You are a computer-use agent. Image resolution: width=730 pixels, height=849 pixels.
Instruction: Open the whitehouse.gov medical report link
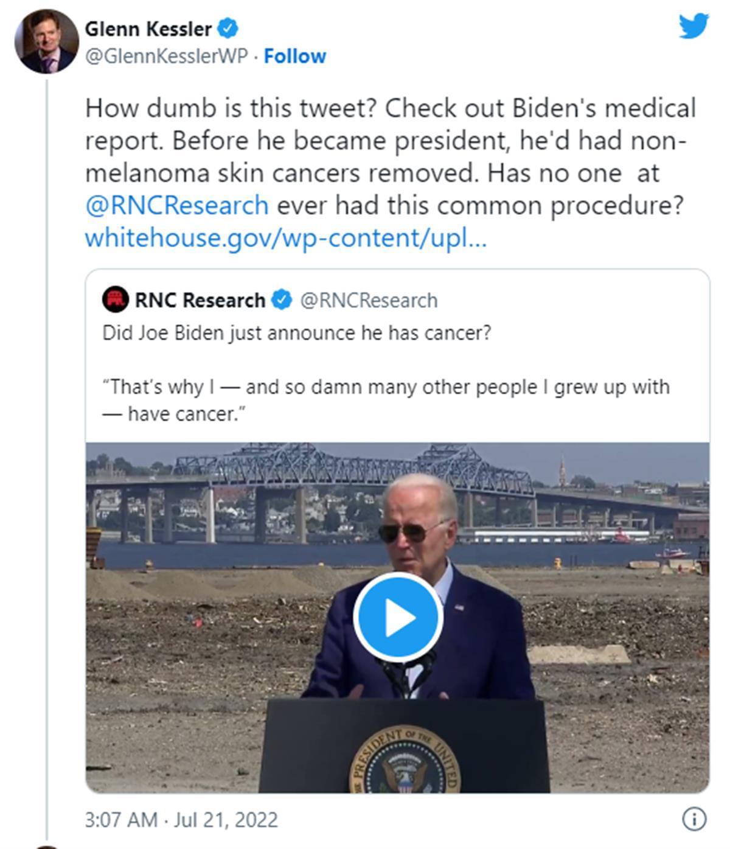(x=286, y=238)
